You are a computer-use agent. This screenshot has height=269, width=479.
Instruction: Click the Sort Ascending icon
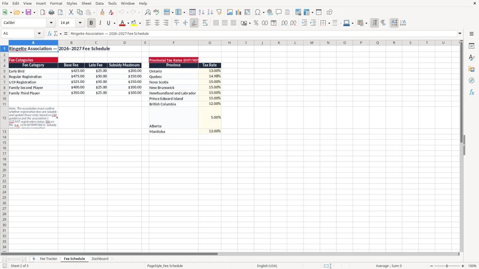pyautogui.click(x=202, y=12)
